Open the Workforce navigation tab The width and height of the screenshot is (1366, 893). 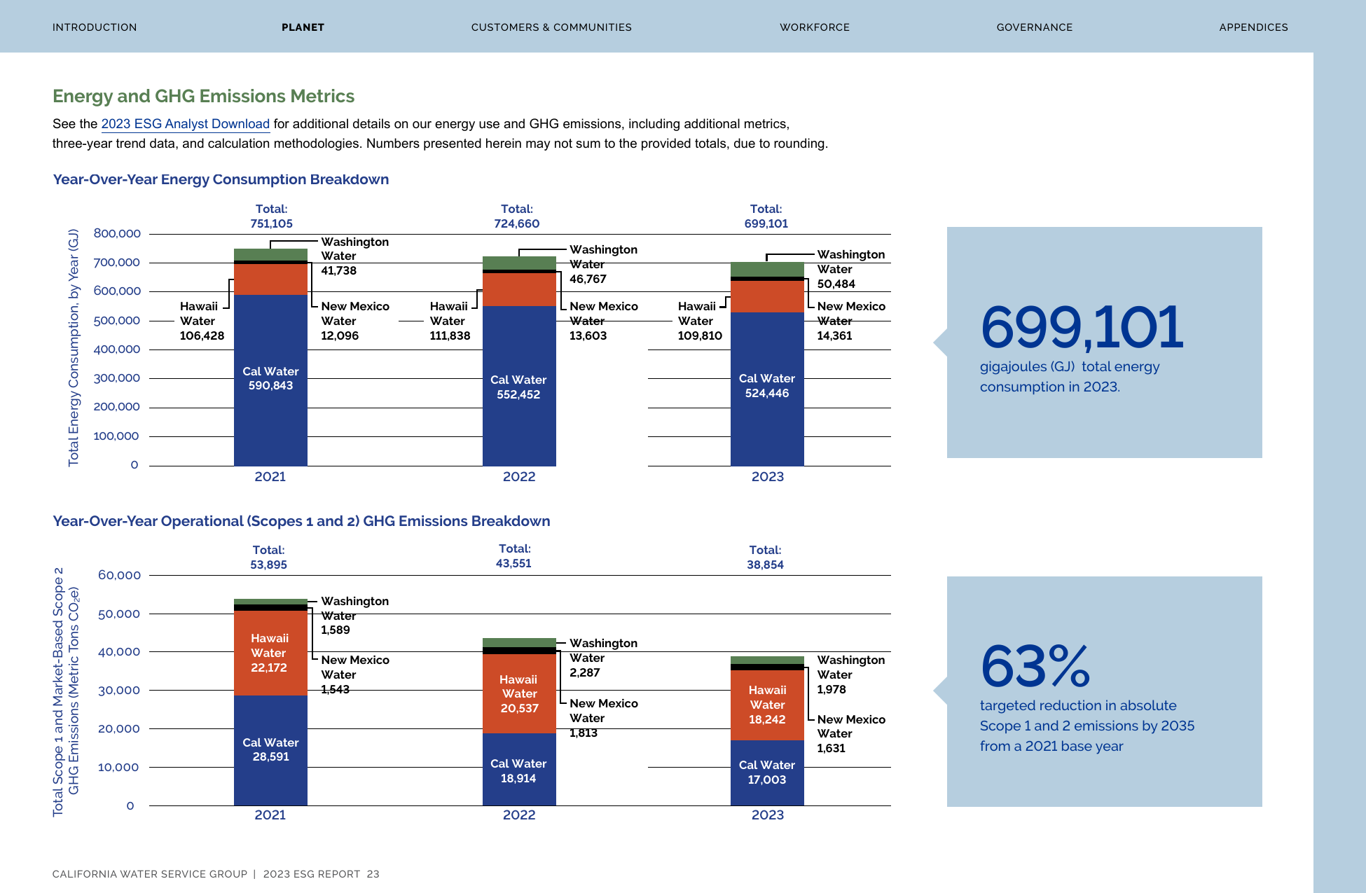click(815, 27)
